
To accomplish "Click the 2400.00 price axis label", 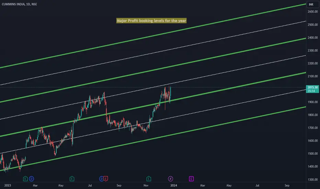I will (x=313, y=37).
